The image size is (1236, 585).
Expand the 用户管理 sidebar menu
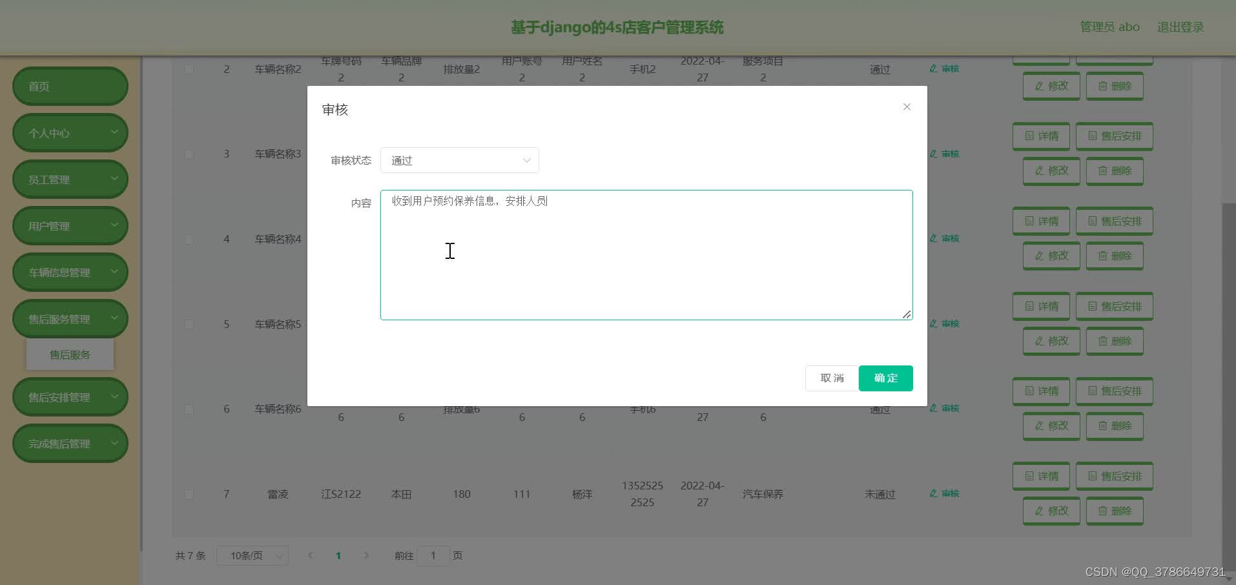70,225
